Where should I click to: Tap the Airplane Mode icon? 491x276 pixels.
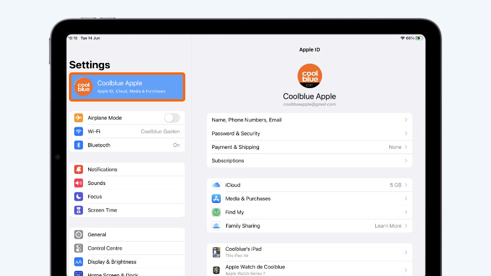(x=78, y=118)
